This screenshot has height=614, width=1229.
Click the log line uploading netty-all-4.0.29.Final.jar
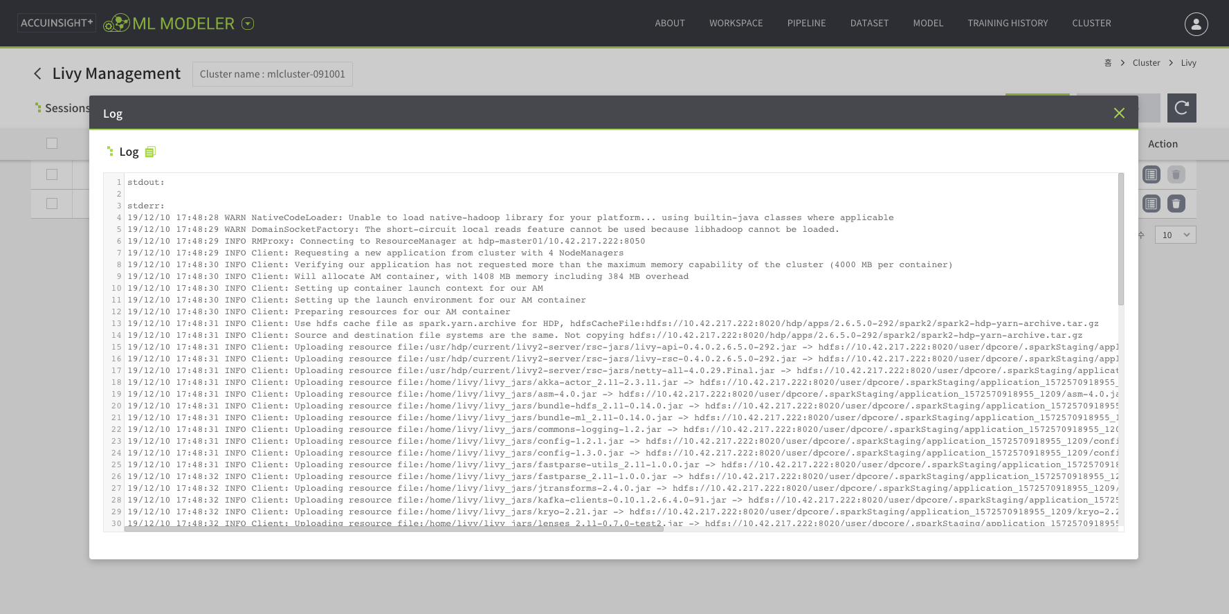[623, 370]
